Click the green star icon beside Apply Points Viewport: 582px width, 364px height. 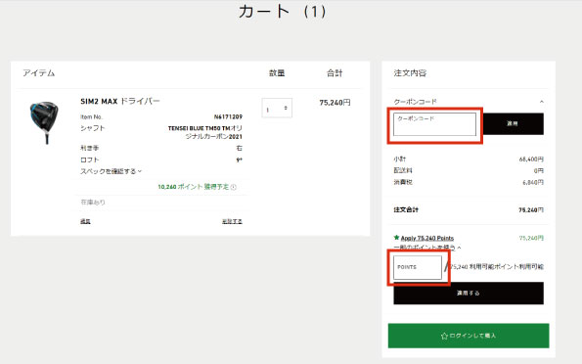pyautogui.click(x=396, y=238)
